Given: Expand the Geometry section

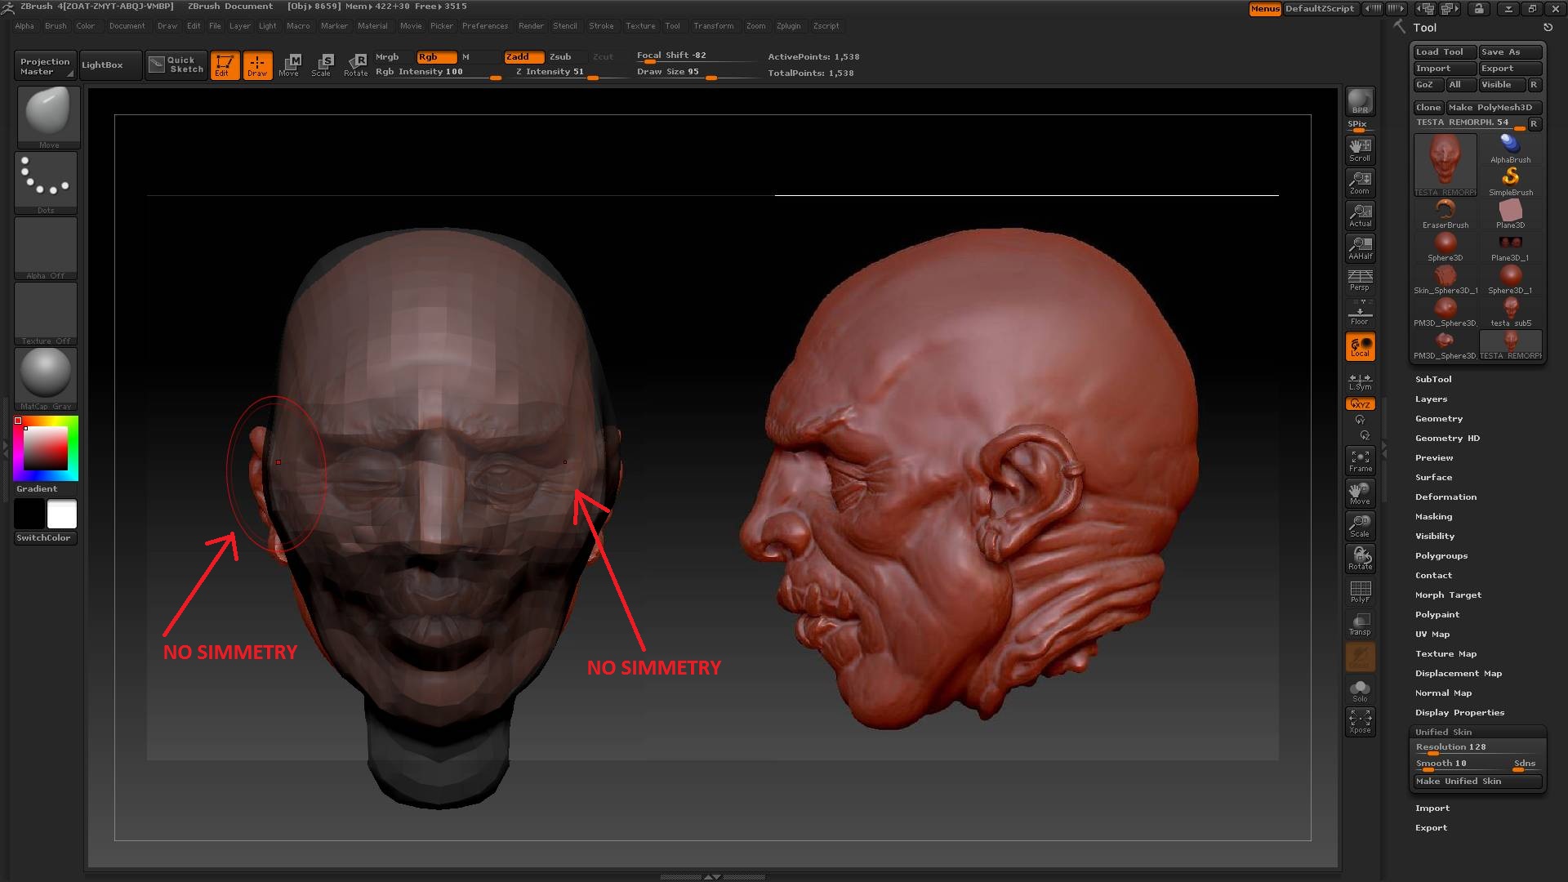Looking at the screenshot, I should [x=1439, y=419].
